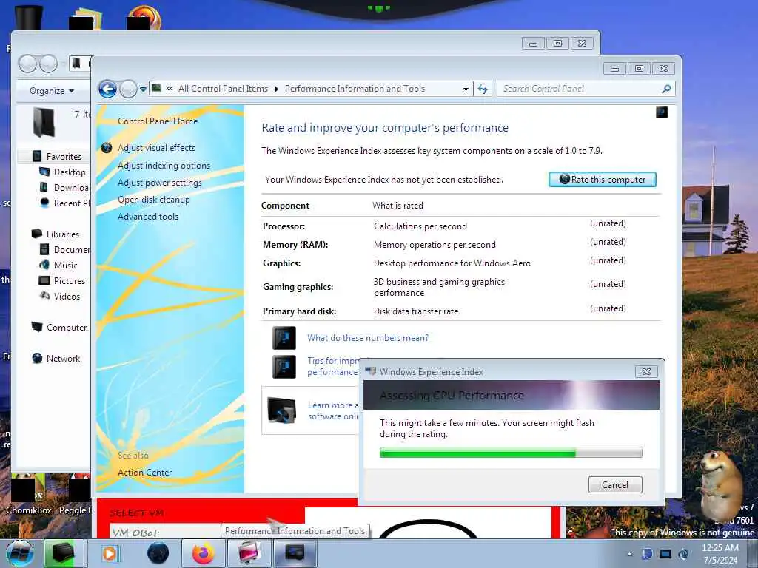758x568 pixels.
Task: Open Organize menu in Explorer window
Action: [x=51, y=91]
